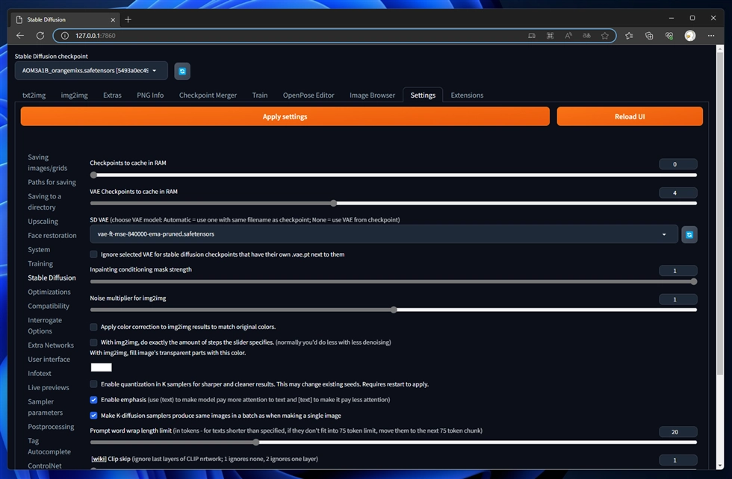
Task: Click the Prompt word wrap length slider
Action: [x=394, y=442]
